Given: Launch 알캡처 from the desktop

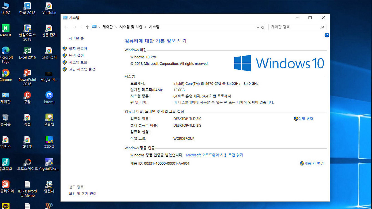Looking at the screenshot, I should click(x=49, y=186).
